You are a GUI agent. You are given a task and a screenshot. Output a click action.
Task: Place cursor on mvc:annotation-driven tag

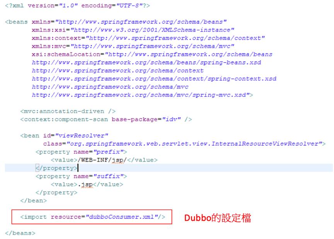pyautogui.click(x=68, y=111)
